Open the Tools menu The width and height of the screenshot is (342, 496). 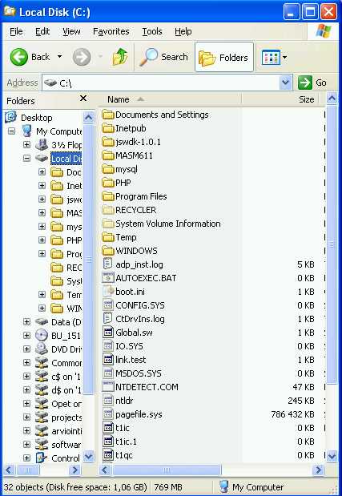point(152,31)
